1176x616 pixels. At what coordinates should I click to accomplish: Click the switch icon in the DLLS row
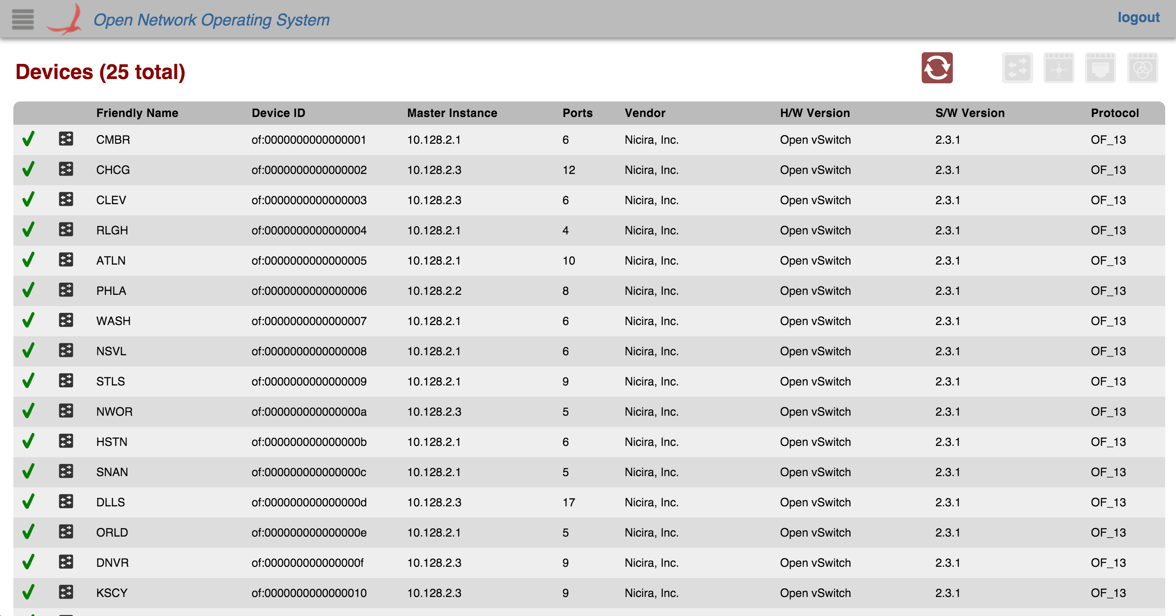[x=66, y=501]
